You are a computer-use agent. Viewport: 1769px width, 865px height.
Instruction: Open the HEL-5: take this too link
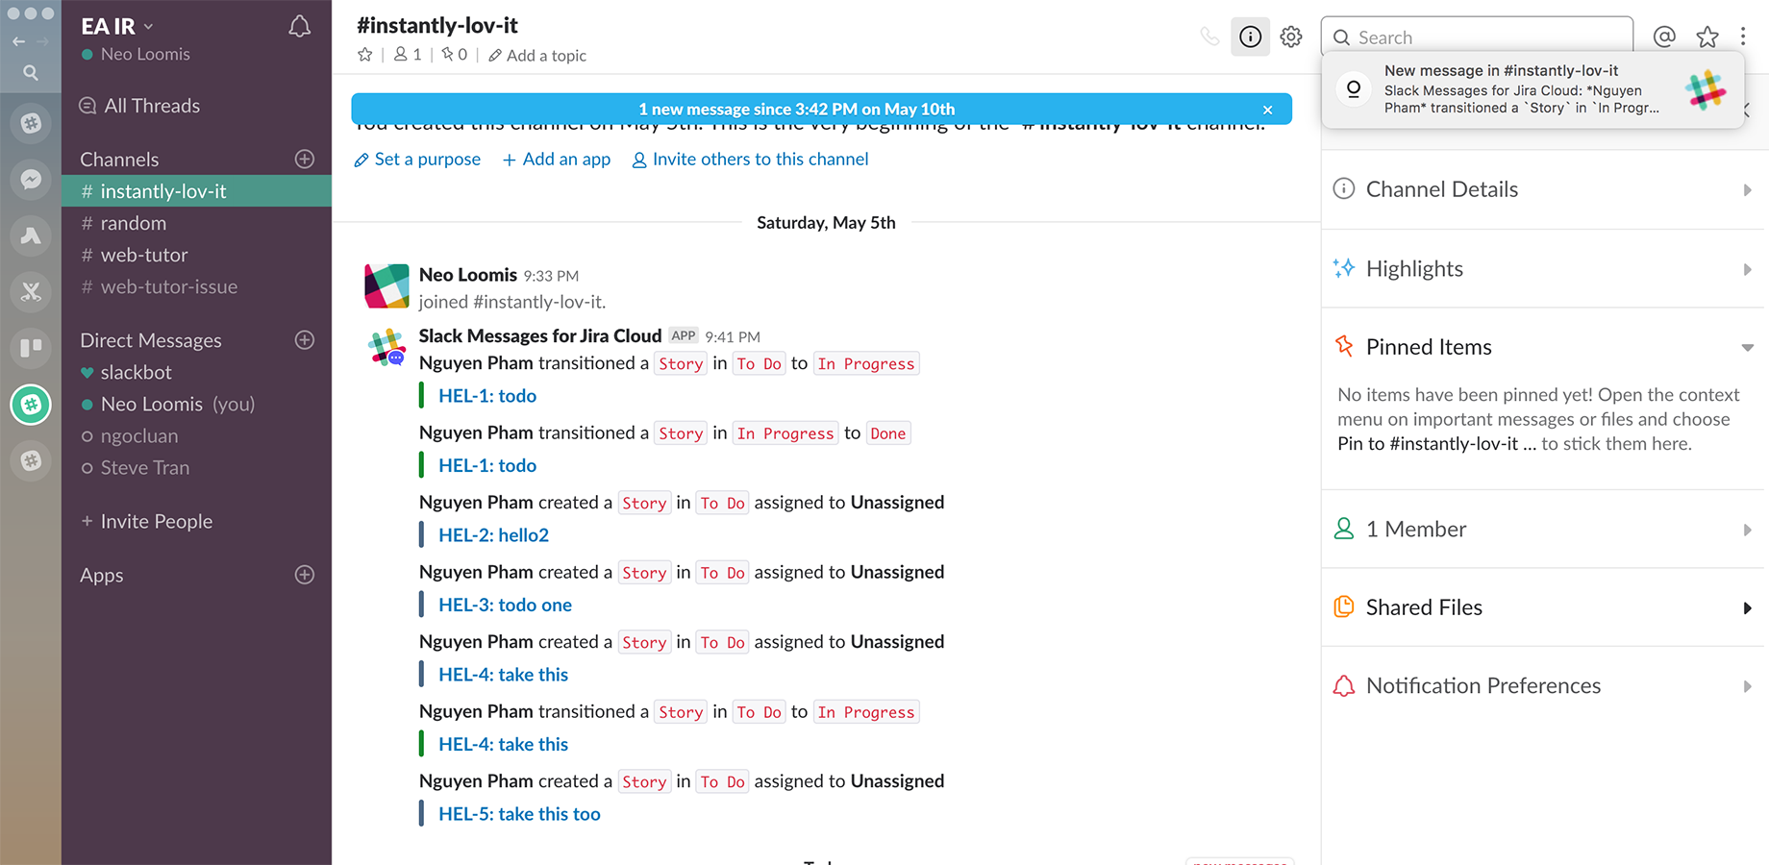pos(519,814)
